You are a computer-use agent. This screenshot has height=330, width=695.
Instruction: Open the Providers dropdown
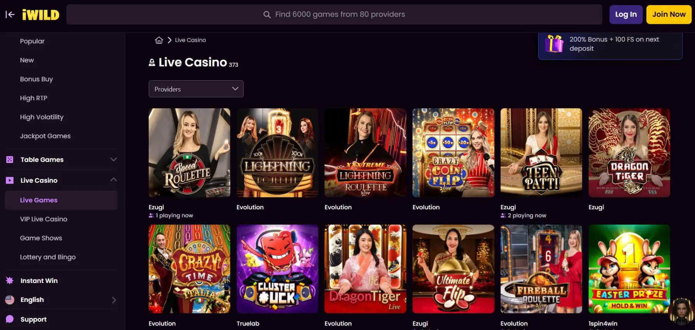point(196,89)
